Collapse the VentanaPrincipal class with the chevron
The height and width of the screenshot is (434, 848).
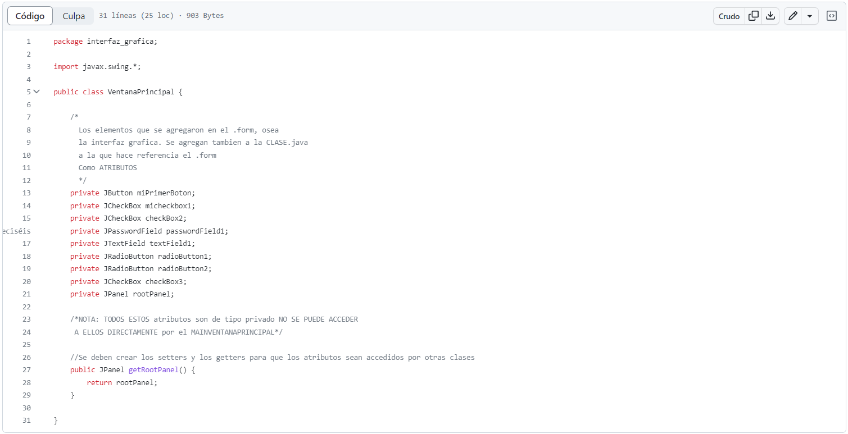pyautogui.click(x=36, y=91)
